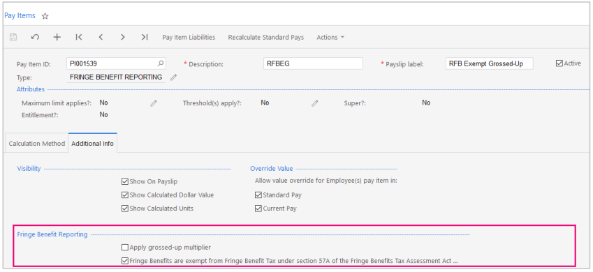Go to previous record arrow
Screen dimensions: 593x272
point(101,37)
